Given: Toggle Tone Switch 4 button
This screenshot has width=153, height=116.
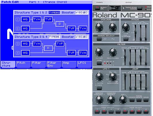Looking at the screenshot, I should click(x=118, y=112).
